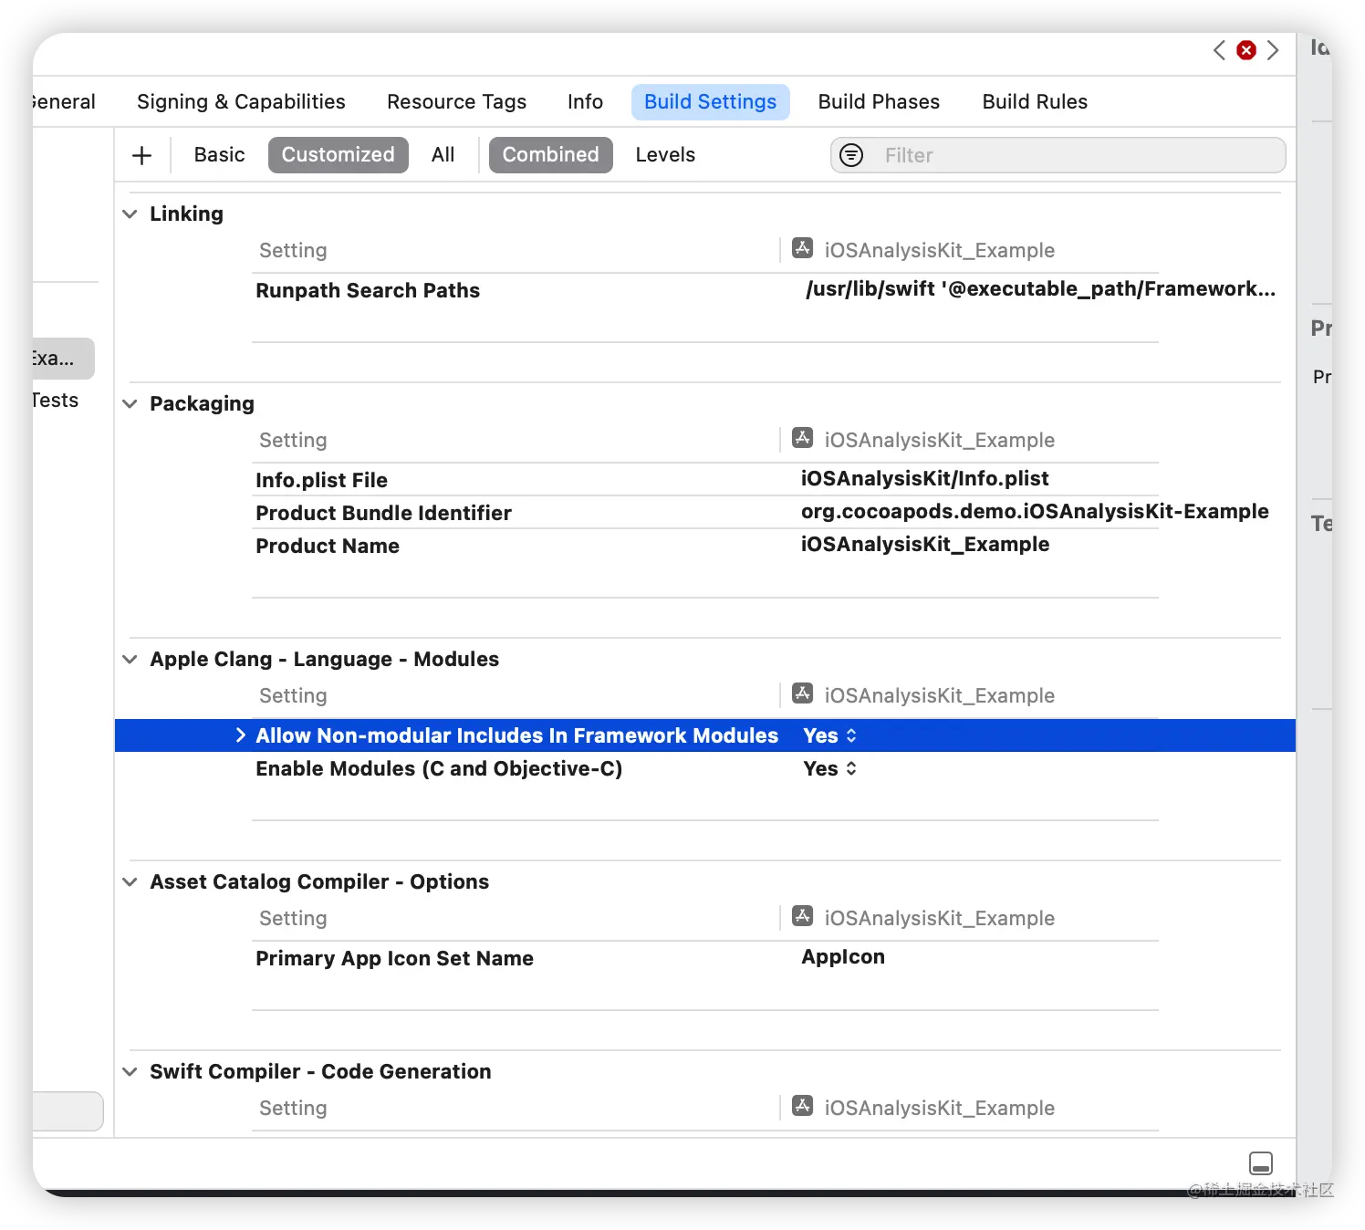Open Yes popup for Allow Non-modular Includes

click(830, 735)
